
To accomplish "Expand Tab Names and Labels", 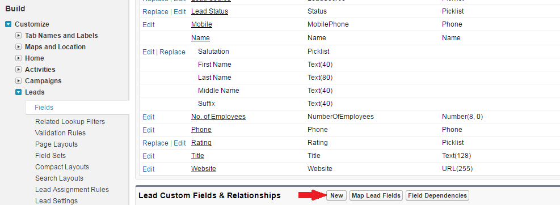I will pyautogui.click(x=19, y=36).
